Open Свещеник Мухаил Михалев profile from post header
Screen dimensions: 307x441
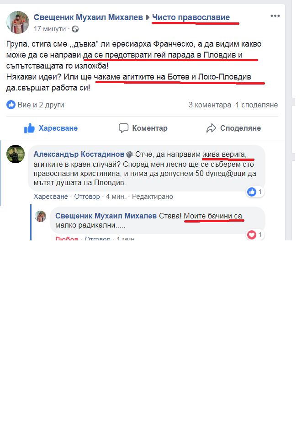tap(88, 17)
